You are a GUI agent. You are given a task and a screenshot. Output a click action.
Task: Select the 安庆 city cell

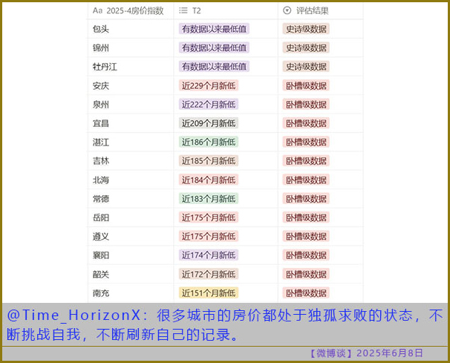coord(100,85)
